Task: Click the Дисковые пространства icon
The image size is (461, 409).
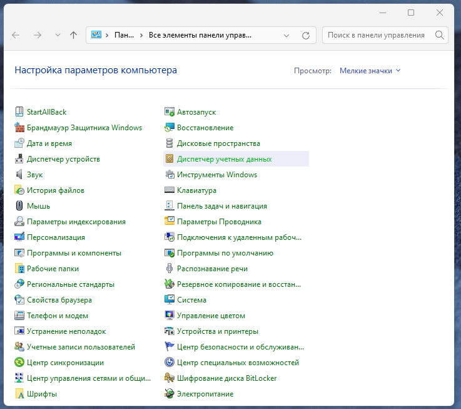Action: pyautogui.click(x=170, y=143)
